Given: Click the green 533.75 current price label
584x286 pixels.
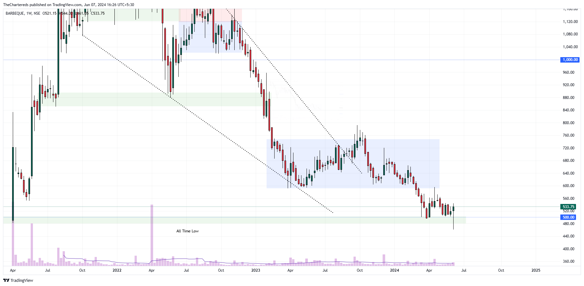Looking at the screenshot, I should 568,207.
